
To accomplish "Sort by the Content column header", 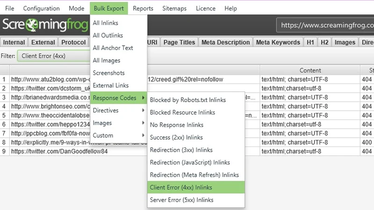I will (310, 70).
